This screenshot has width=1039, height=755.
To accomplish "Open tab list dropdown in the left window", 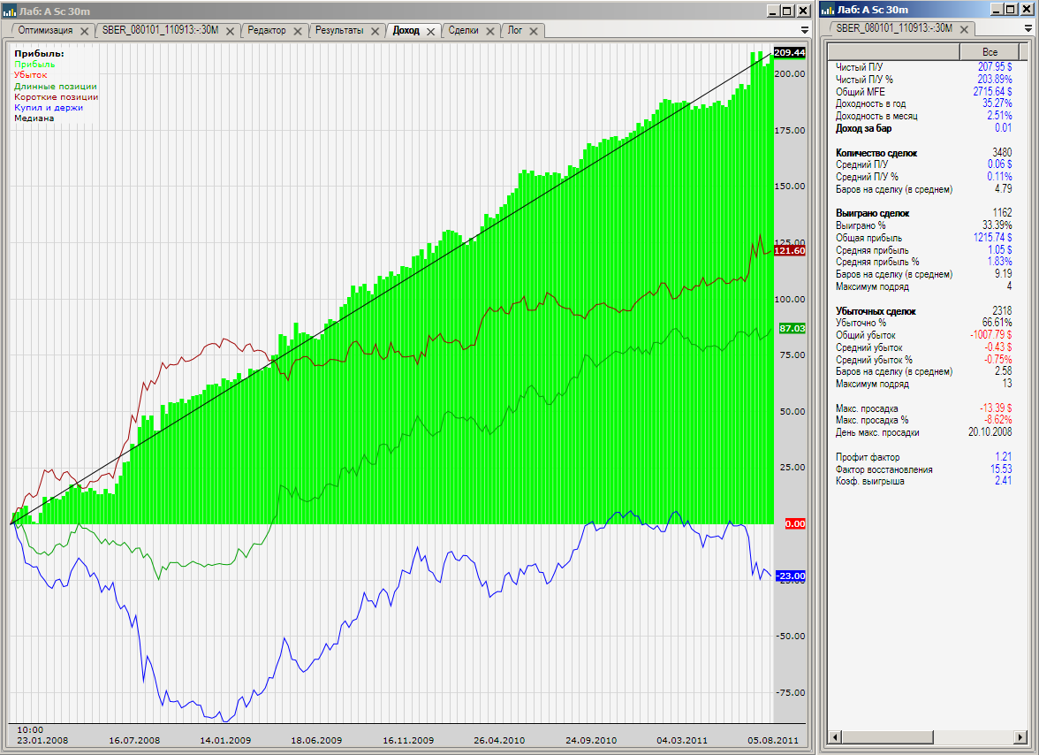I will click(804, 30).
